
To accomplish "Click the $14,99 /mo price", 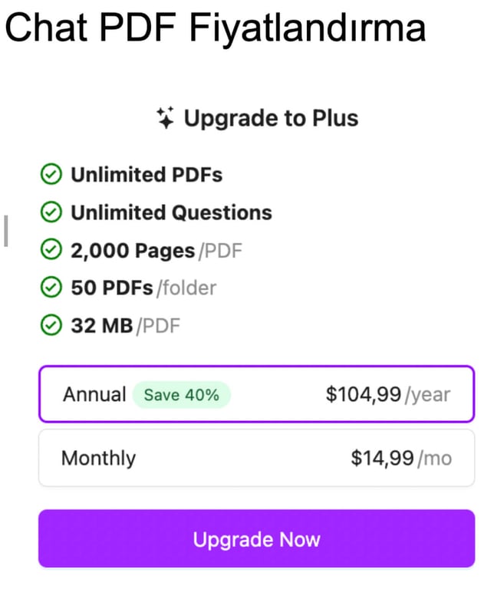I will (x=400, y=459).
